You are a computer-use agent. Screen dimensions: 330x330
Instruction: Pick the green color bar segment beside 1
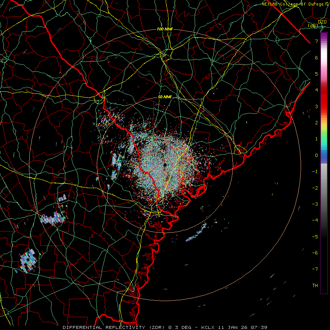(324, 139)
